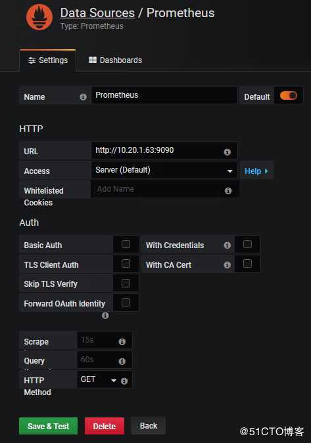Click the Back button
The width and height of the screenshot is (311, 443).
[x=149, y=426]
